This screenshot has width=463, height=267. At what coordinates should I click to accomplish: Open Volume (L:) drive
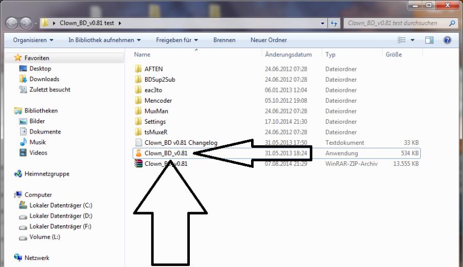tap(45, 237)
